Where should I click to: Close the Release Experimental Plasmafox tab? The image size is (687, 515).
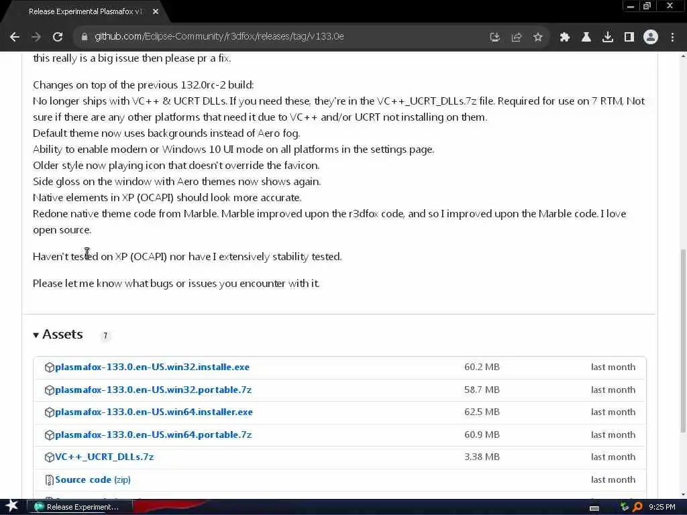coord(156,12)
